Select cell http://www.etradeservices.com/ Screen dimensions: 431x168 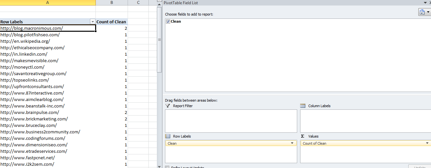tap(48, 151)
